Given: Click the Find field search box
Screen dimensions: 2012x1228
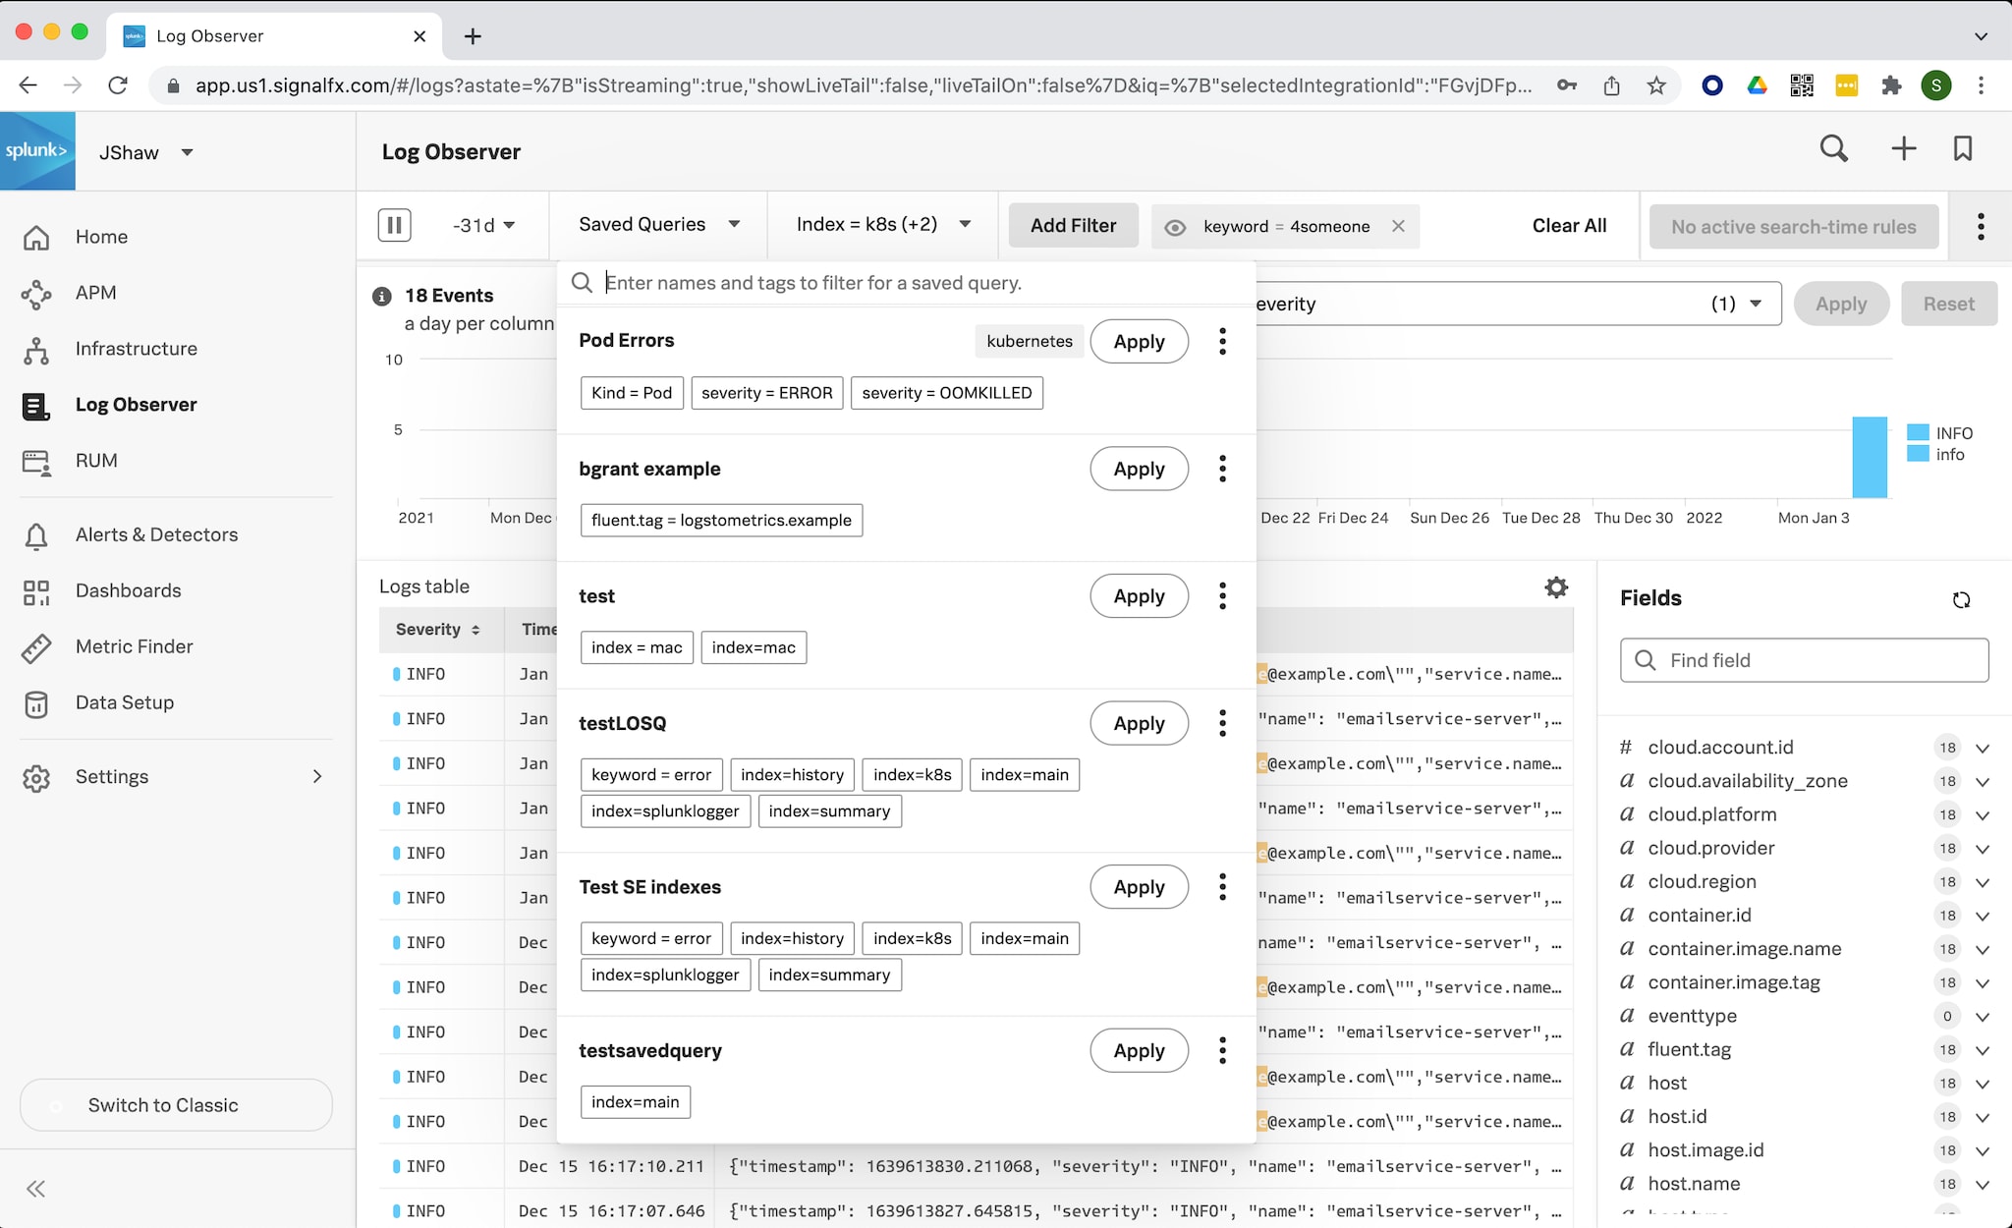Looking at the screenshot, I should pyautogui.click(x=1804, y=660).
